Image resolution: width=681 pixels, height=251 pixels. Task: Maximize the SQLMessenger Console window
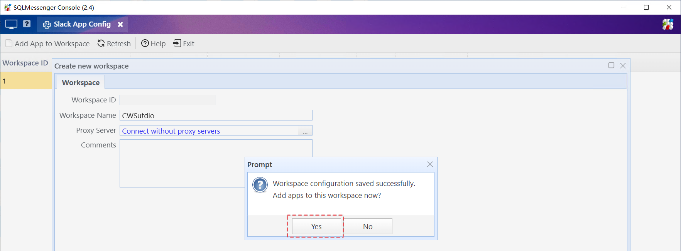[646, 7]
